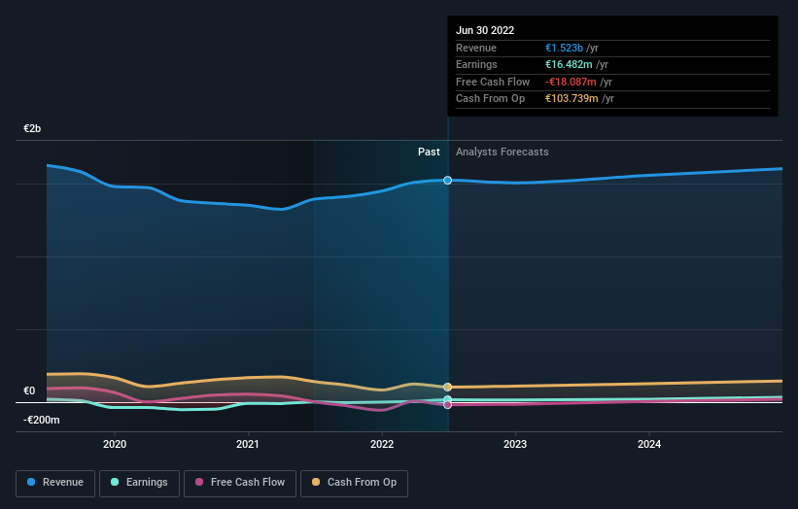
Task: Click the 2022 x-axis label
Action: 382,444
